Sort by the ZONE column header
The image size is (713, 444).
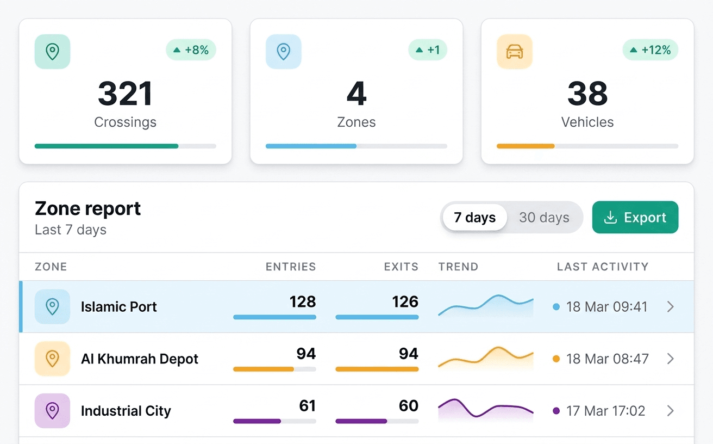[x=51, y=267]
